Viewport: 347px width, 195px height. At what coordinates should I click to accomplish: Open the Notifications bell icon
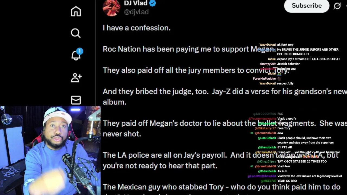point(76,56)
